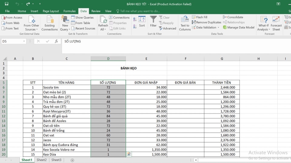Click the Data Validation button
291x163 pixels.
tap(204, 27)
